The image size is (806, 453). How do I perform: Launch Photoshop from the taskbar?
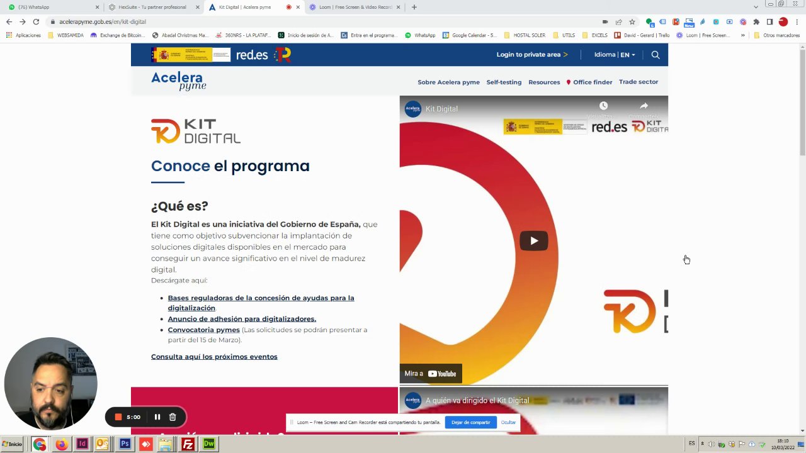[125, 444]
